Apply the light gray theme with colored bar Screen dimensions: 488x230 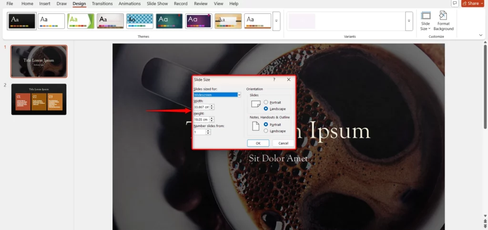(x=110, y=21)
